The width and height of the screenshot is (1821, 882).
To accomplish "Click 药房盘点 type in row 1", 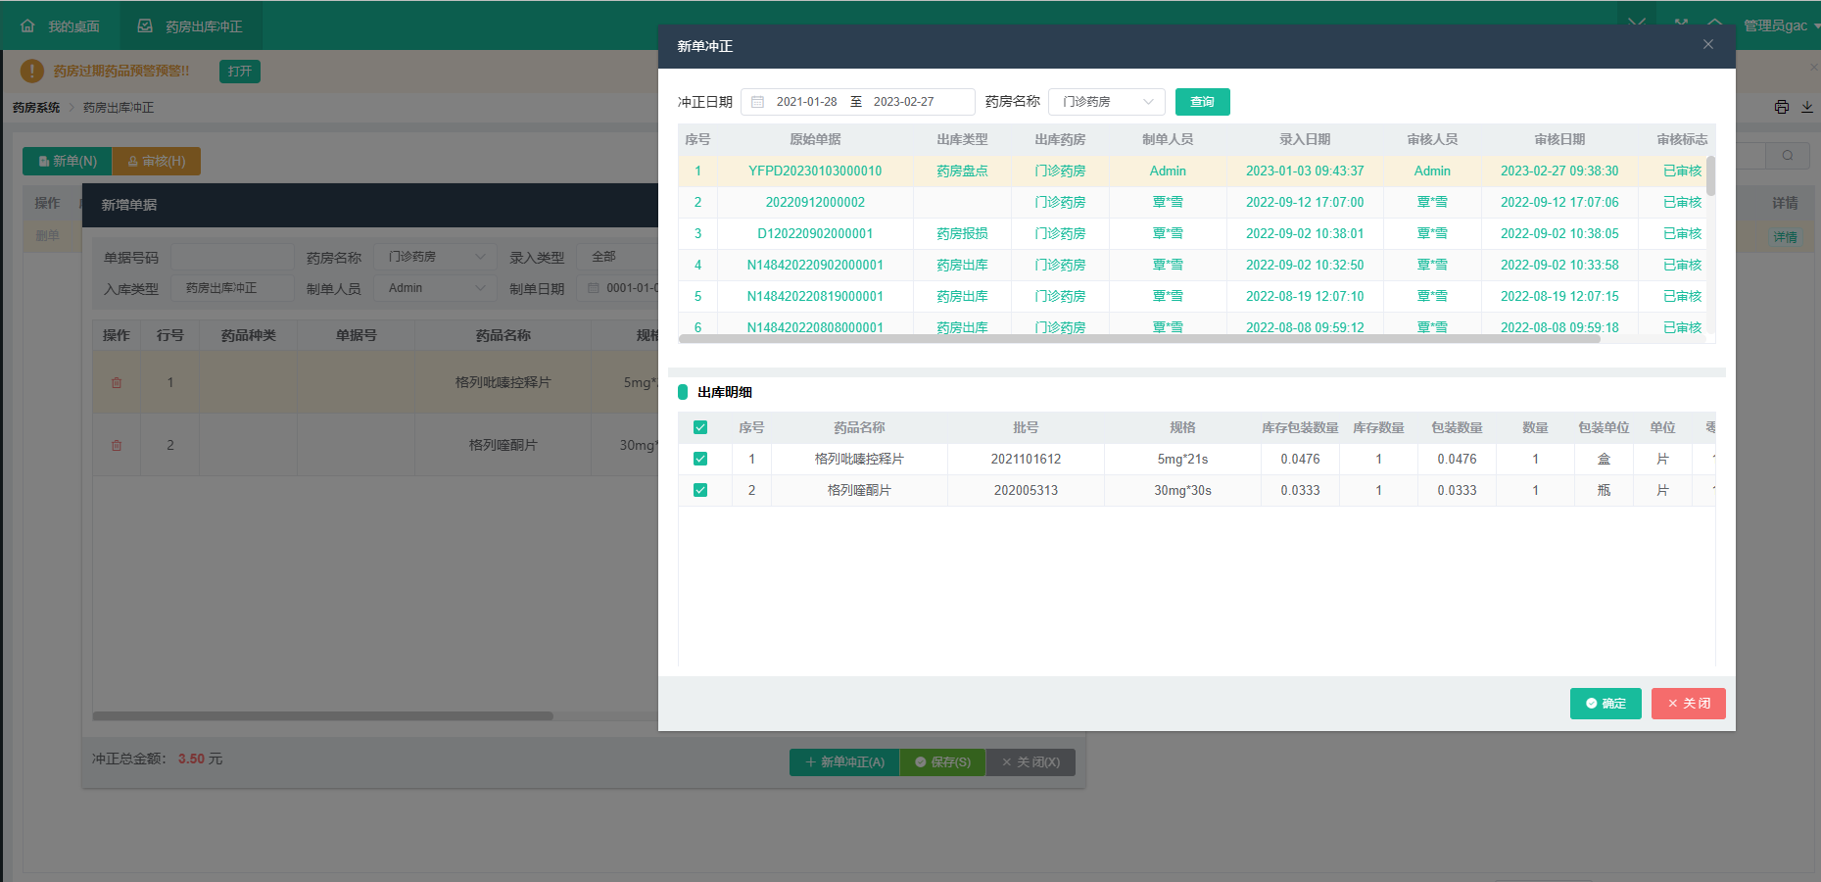I will point(962,171).
